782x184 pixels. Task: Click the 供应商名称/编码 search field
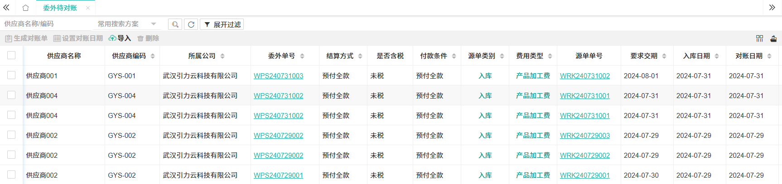click(x=45, y=24)
